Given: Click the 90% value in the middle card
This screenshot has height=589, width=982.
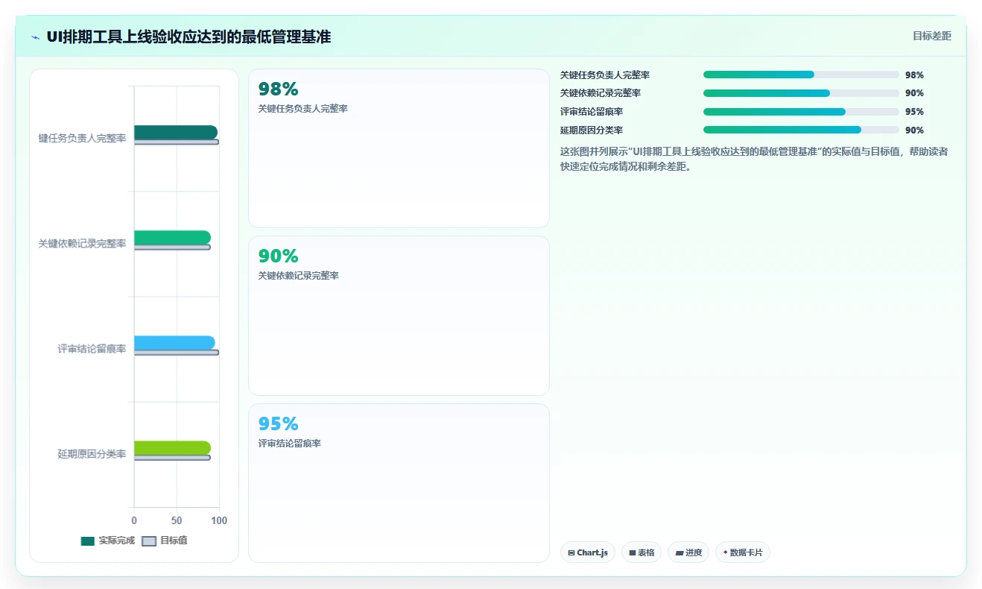Looking at the screenshot, I should tap(278, 256).
